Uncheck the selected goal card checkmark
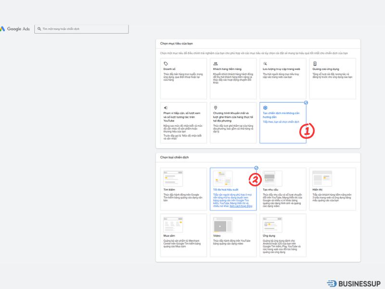Screen dimensions: 385x289 pyautogui.click(x=306, y=103)
